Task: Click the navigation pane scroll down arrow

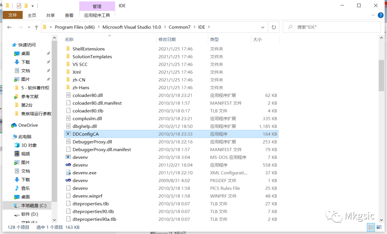Action: pos(54,220)
